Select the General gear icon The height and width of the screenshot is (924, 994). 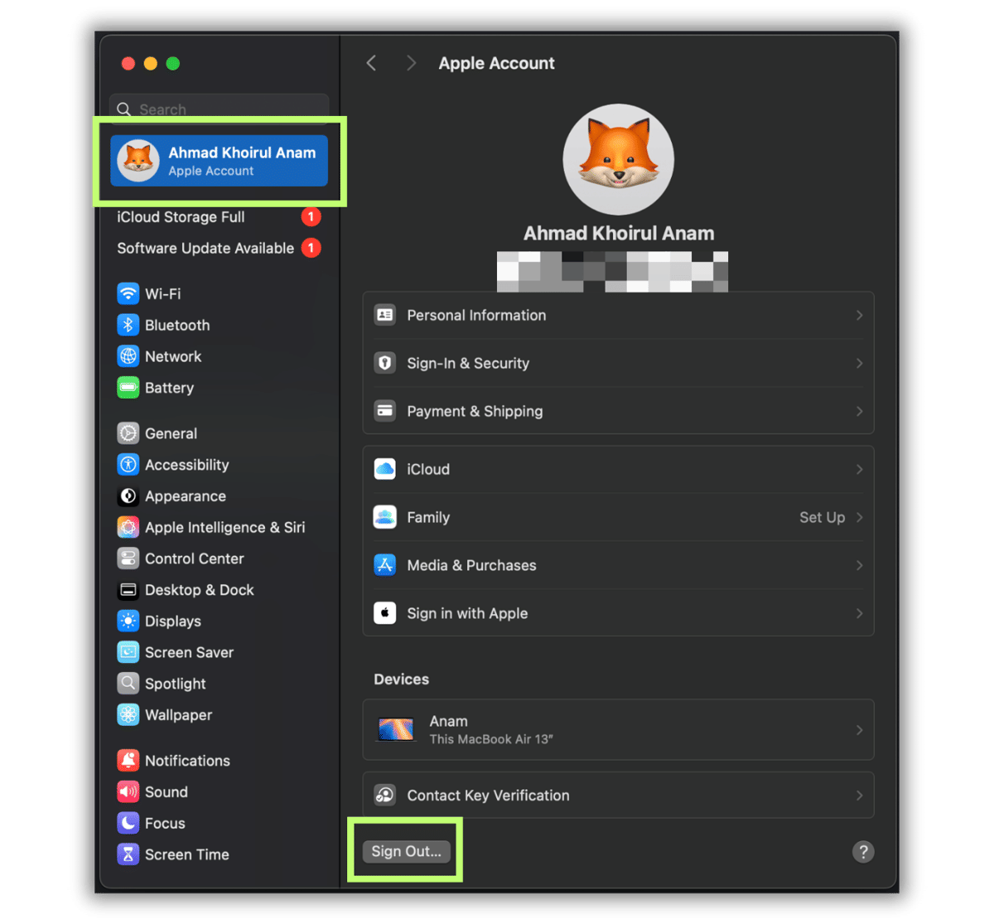click(128, 433)
